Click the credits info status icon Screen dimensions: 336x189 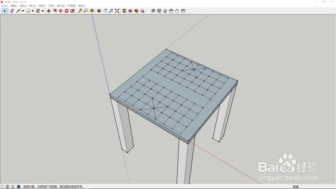point(7,187)
